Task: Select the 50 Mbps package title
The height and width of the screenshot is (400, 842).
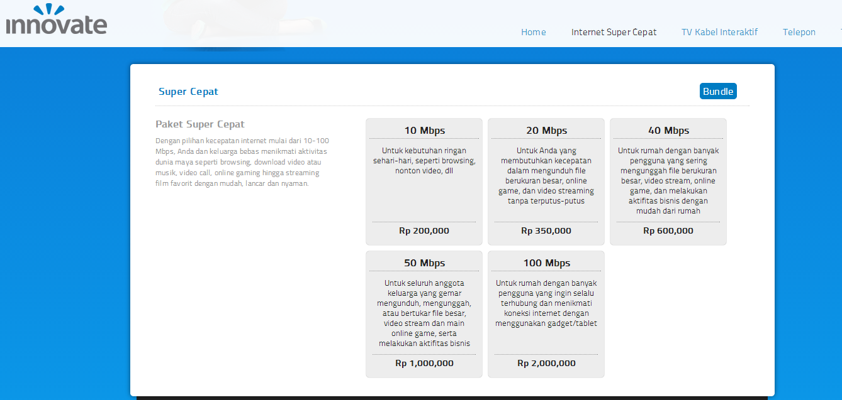Action: (424, 263)
